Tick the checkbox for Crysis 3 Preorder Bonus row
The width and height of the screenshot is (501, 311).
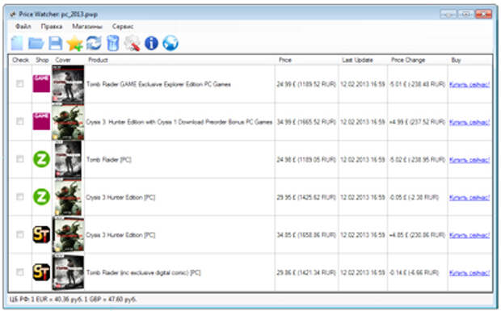(20, 121)
